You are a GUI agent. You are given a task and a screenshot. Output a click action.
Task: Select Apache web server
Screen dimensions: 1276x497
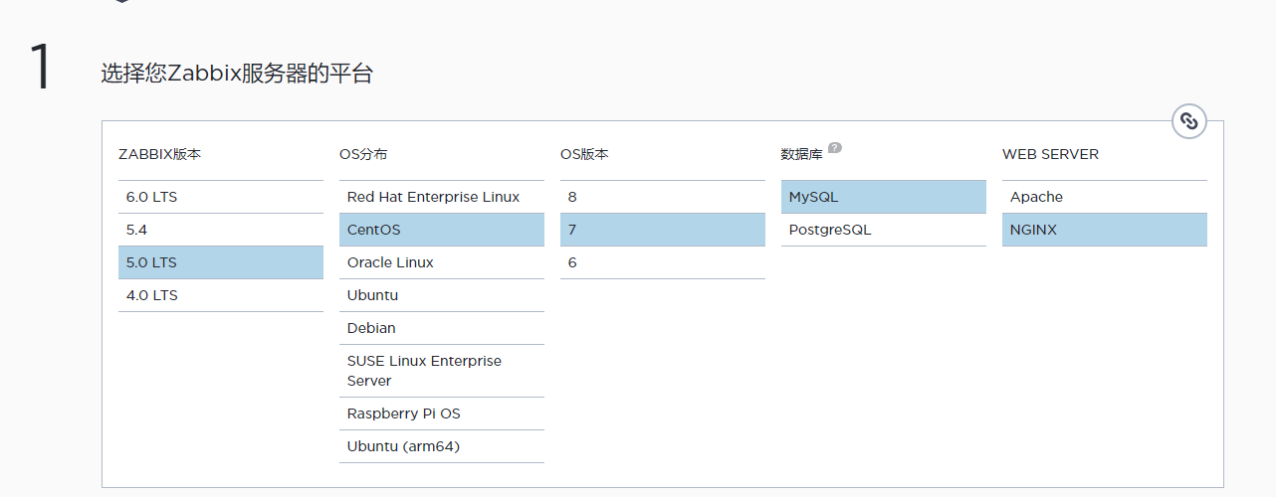(x=1105, y=197)
